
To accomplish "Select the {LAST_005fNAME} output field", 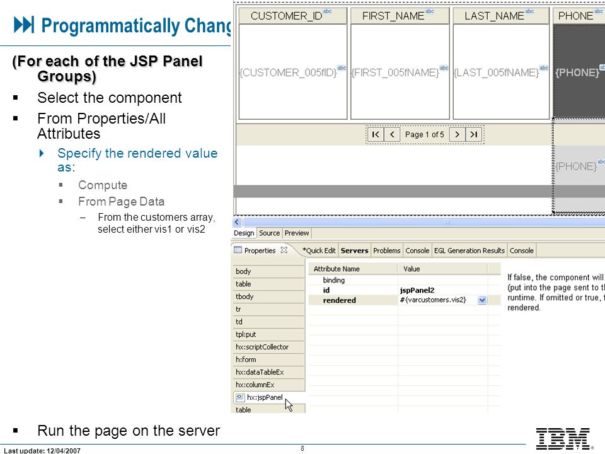I will [x=496, y=73].
